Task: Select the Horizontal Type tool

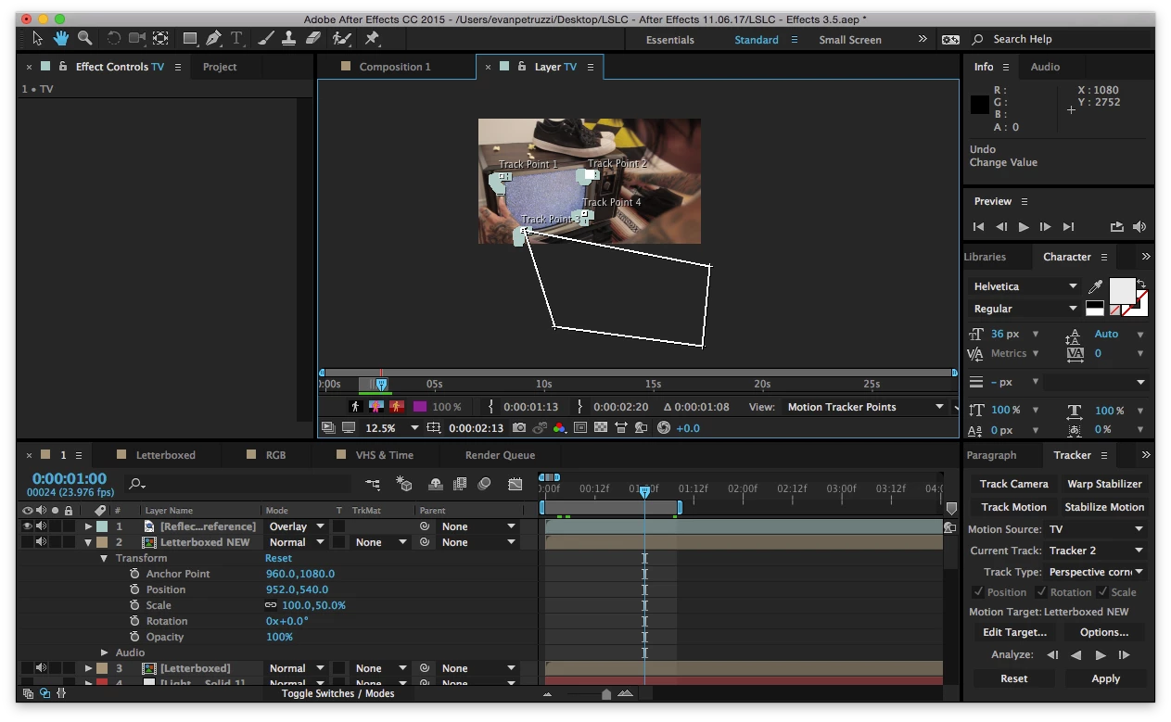Action: coord(237,38)
